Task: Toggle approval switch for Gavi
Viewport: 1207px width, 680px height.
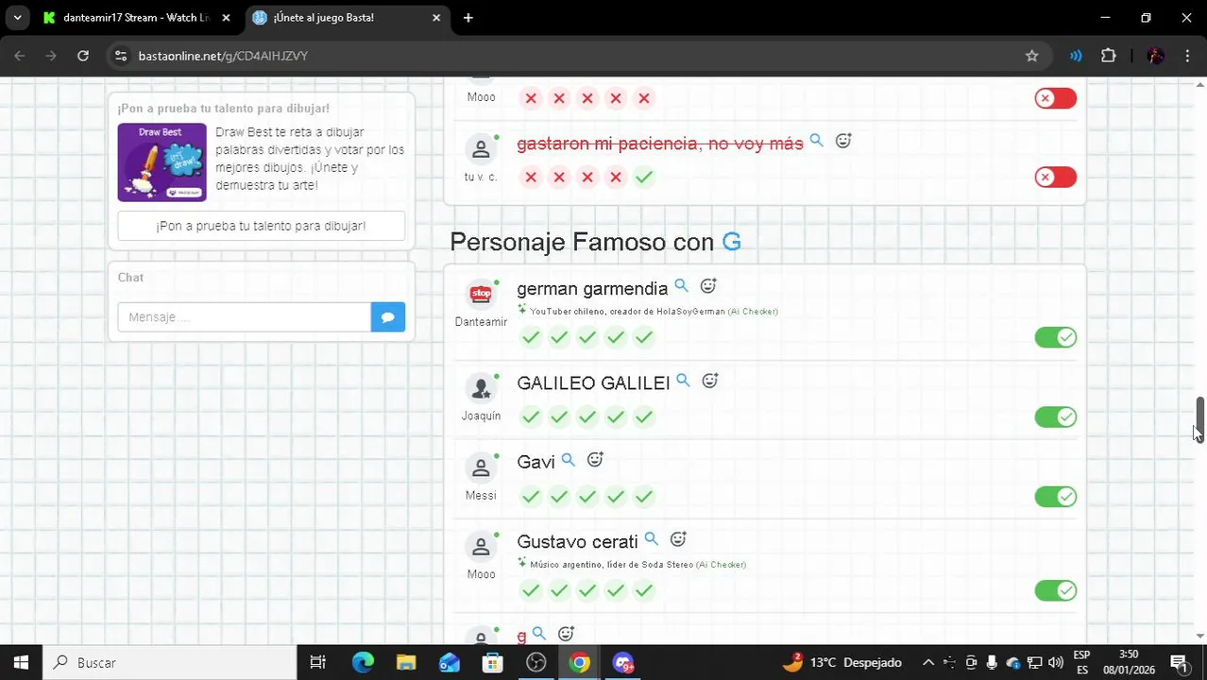Action: 1055,496
